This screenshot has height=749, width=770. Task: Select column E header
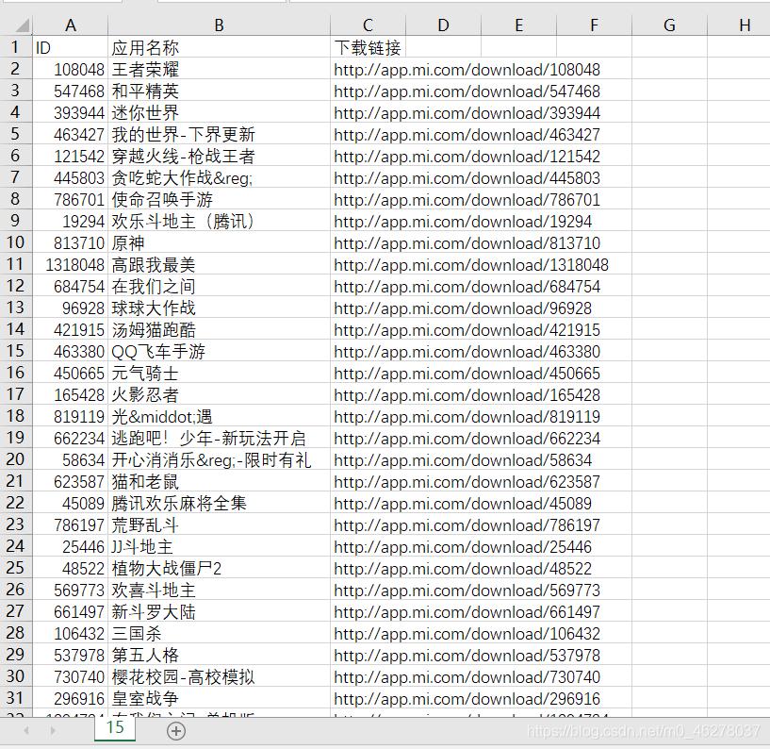[x=518, y=25]
